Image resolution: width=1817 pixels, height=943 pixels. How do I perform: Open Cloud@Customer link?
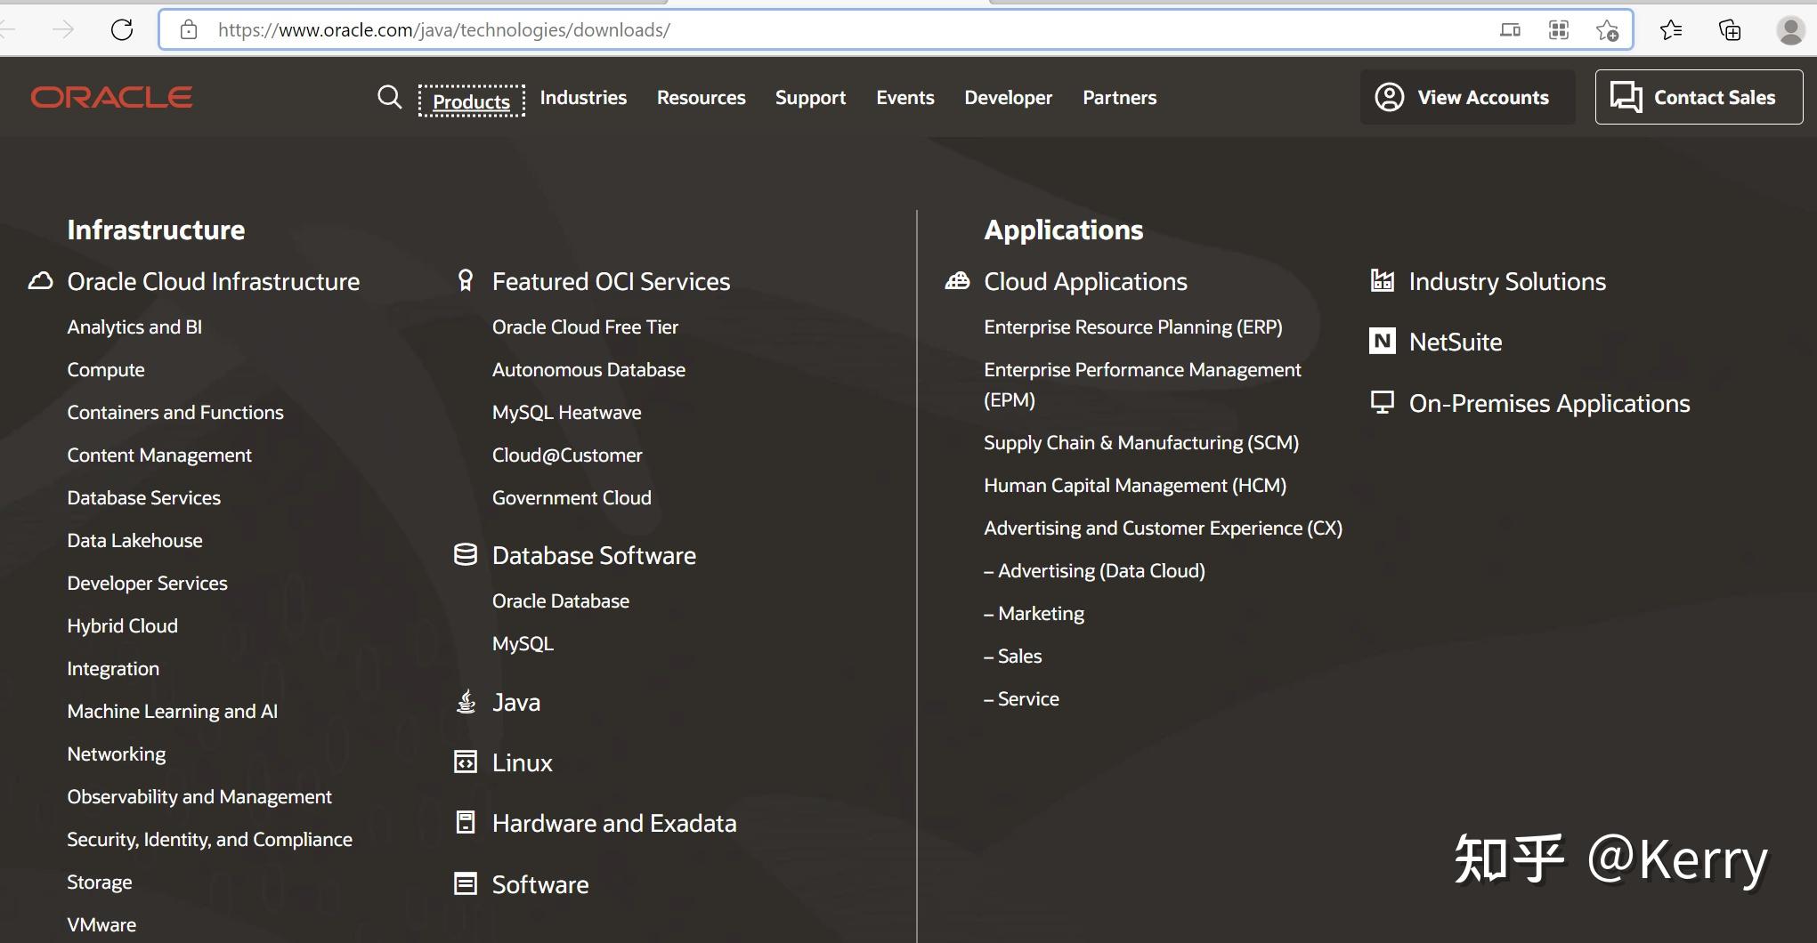(x=567, y=455)
